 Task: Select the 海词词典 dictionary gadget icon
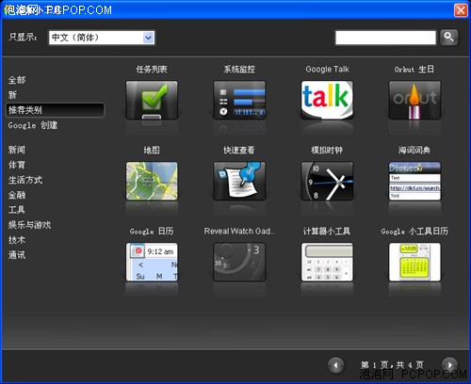414,181
